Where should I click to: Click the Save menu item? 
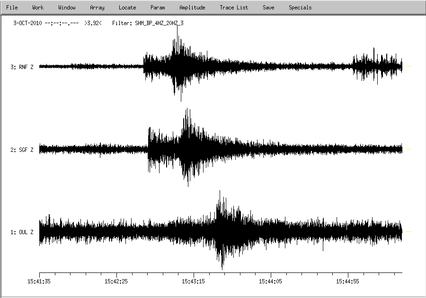[268, 8]
